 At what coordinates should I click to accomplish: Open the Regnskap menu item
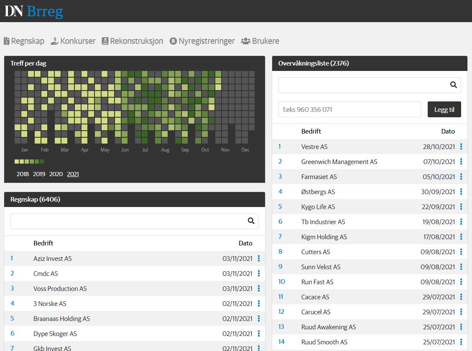coord(24,41)
